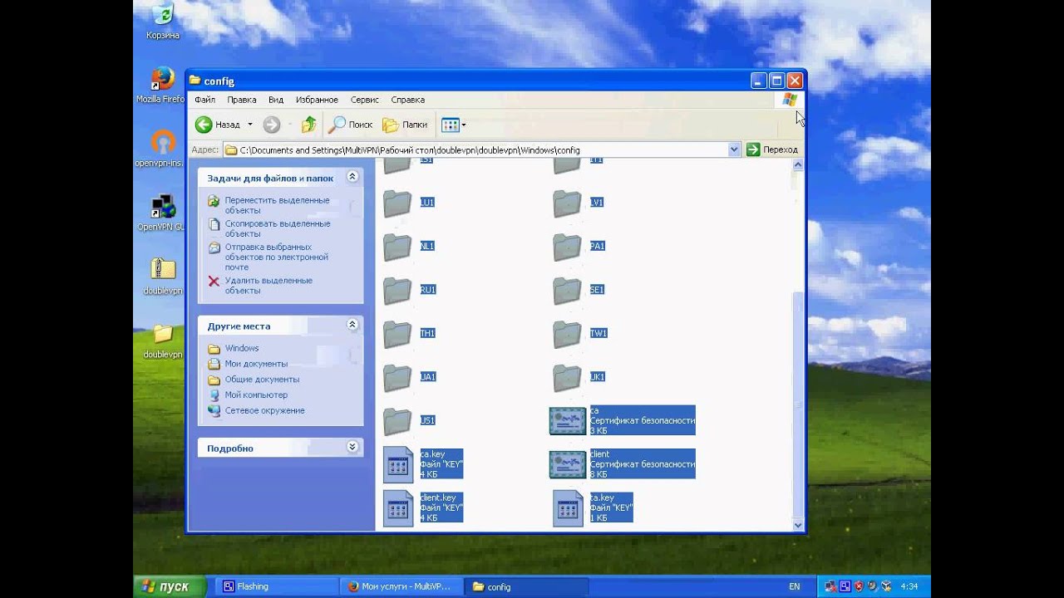The height and width of the screenshot is (598, 1064).
Task: Click the EN language indicator
Action: (x=795, y=586)
